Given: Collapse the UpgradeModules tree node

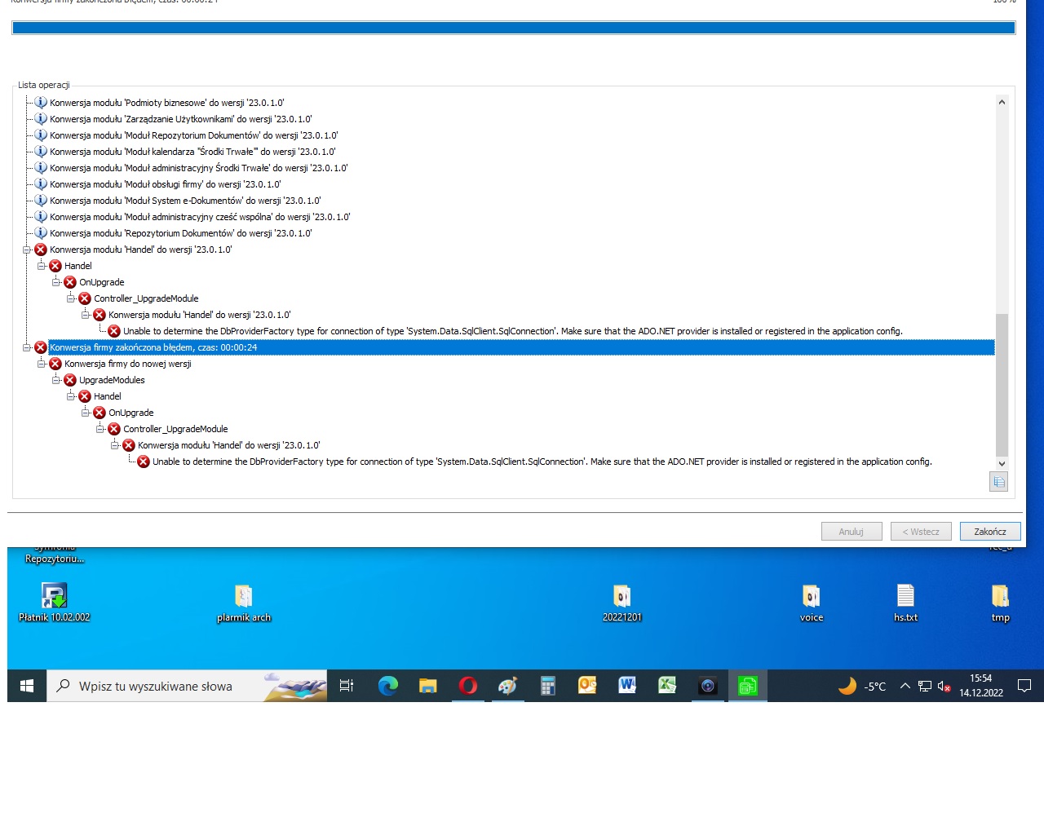Looking at the screenshot, I should point(56,380).
